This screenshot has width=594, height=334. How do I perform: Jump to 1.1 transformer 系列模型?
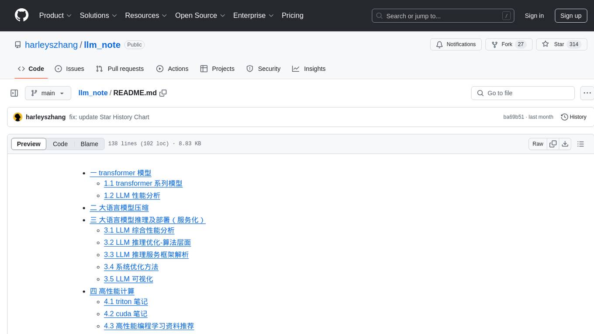[143, 184]
